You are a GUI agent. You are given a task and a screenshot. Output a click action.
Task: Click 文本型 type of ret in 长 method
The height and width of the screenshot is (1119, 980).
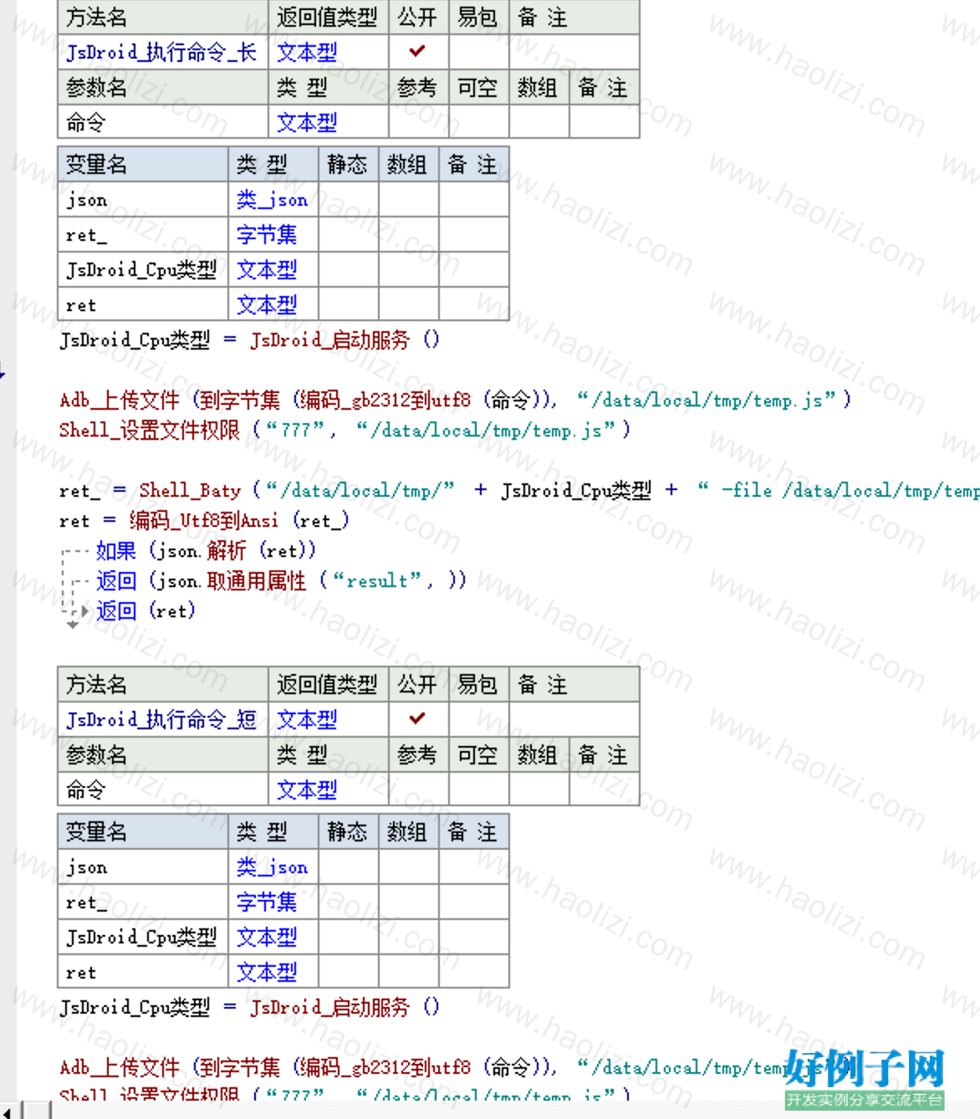[267, 305]
